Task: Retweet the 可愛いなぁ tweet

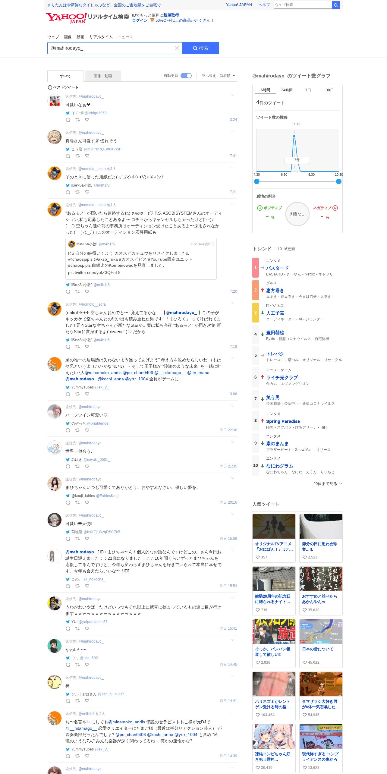Action: click(77, 120)
